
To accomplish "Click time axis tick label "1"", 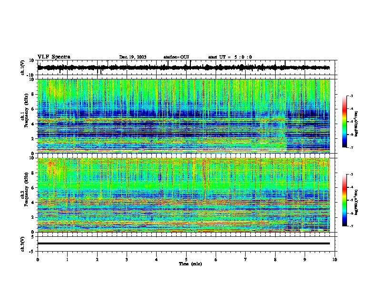I will pyautogui.click(x=67, y=260).
